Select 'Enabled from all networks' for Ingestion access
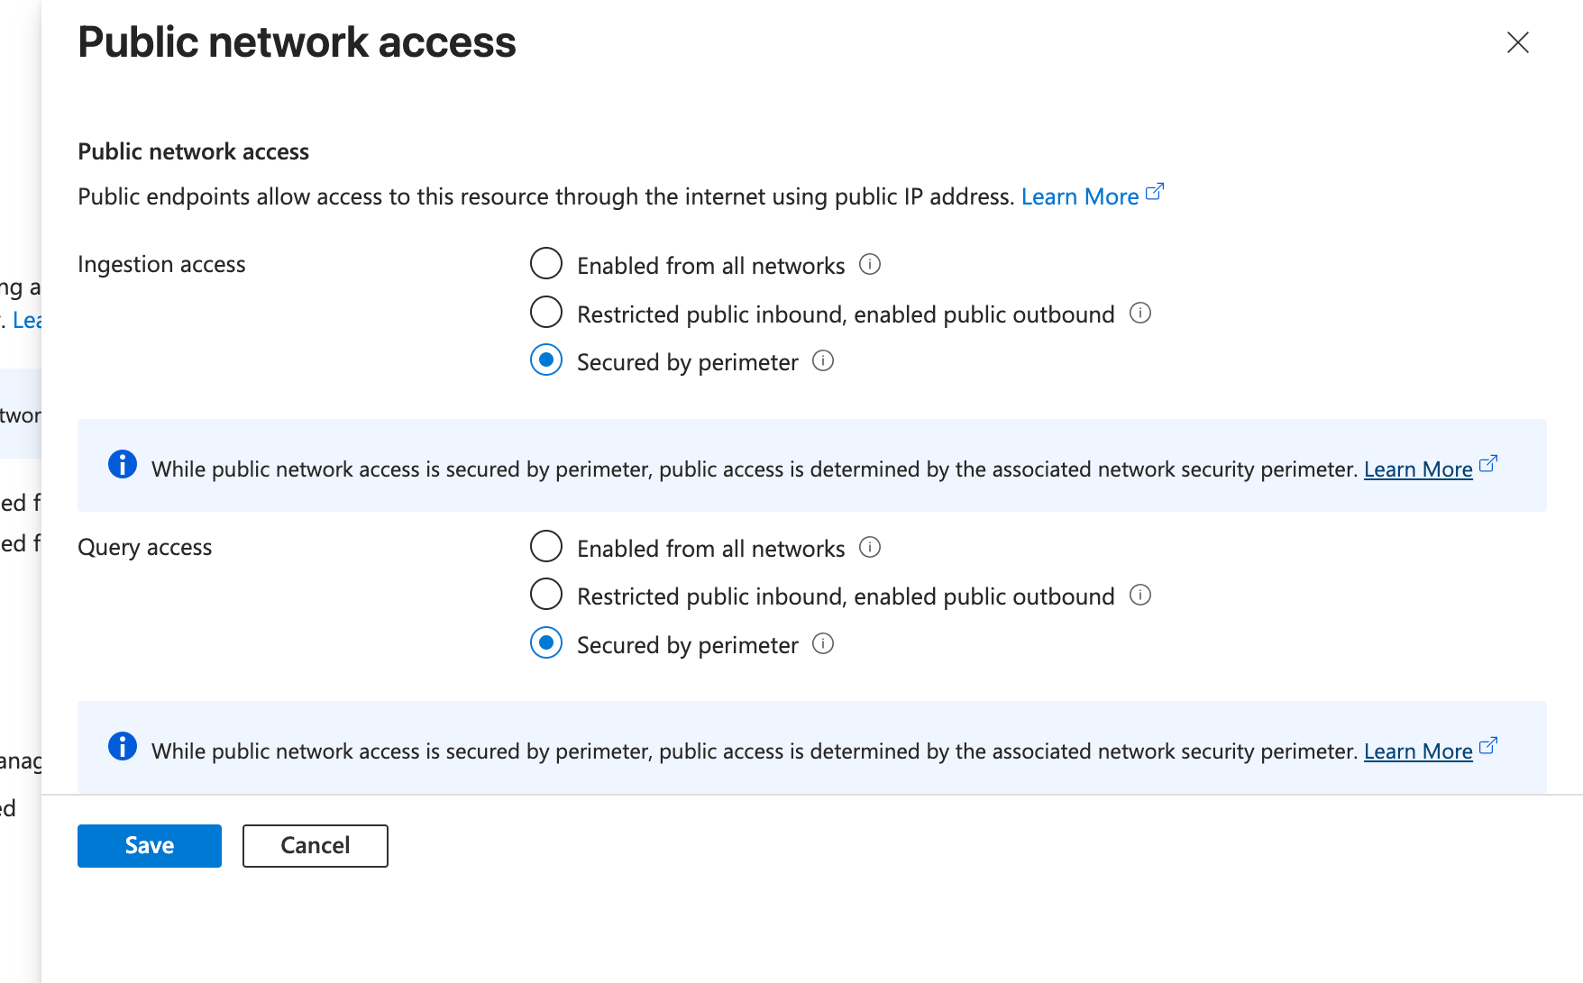The image size is (1583, 983). pyautogui.click(x=546, y=264)
